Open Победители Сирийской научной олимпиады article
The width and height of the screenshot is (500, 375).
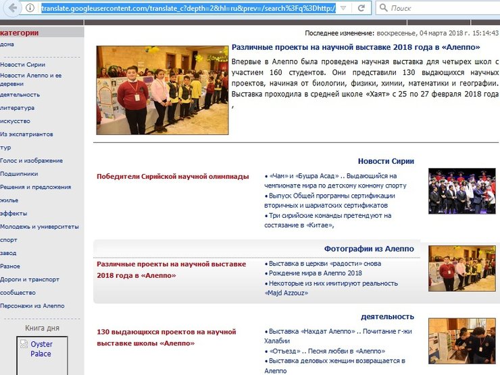[x=173, y=177]
